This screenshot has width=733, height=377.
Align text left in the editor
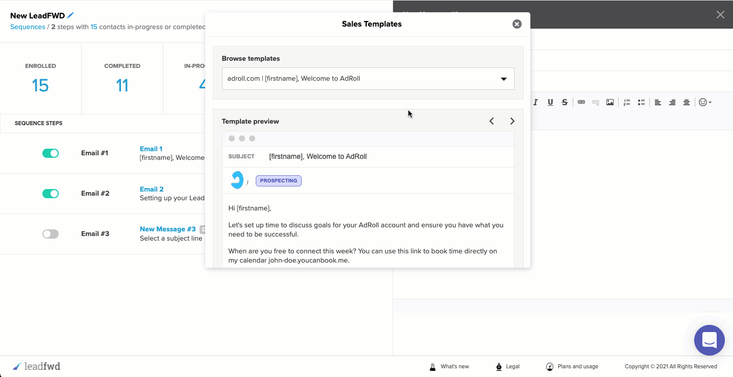click(658, 102)
